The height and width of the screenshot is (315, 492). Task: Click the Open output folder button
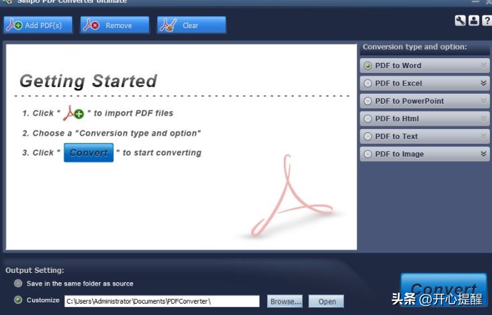[327, 301]
